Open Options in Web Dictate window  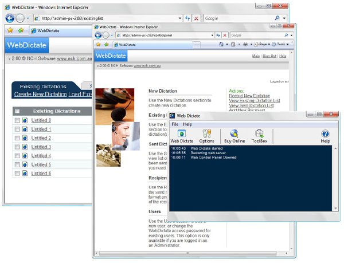[206, 136]
